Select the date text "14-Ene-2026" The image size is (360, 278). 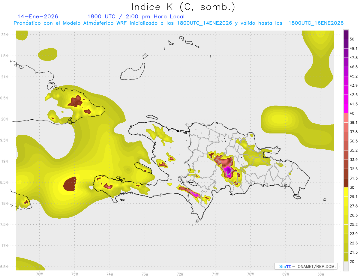pos(38,16)
